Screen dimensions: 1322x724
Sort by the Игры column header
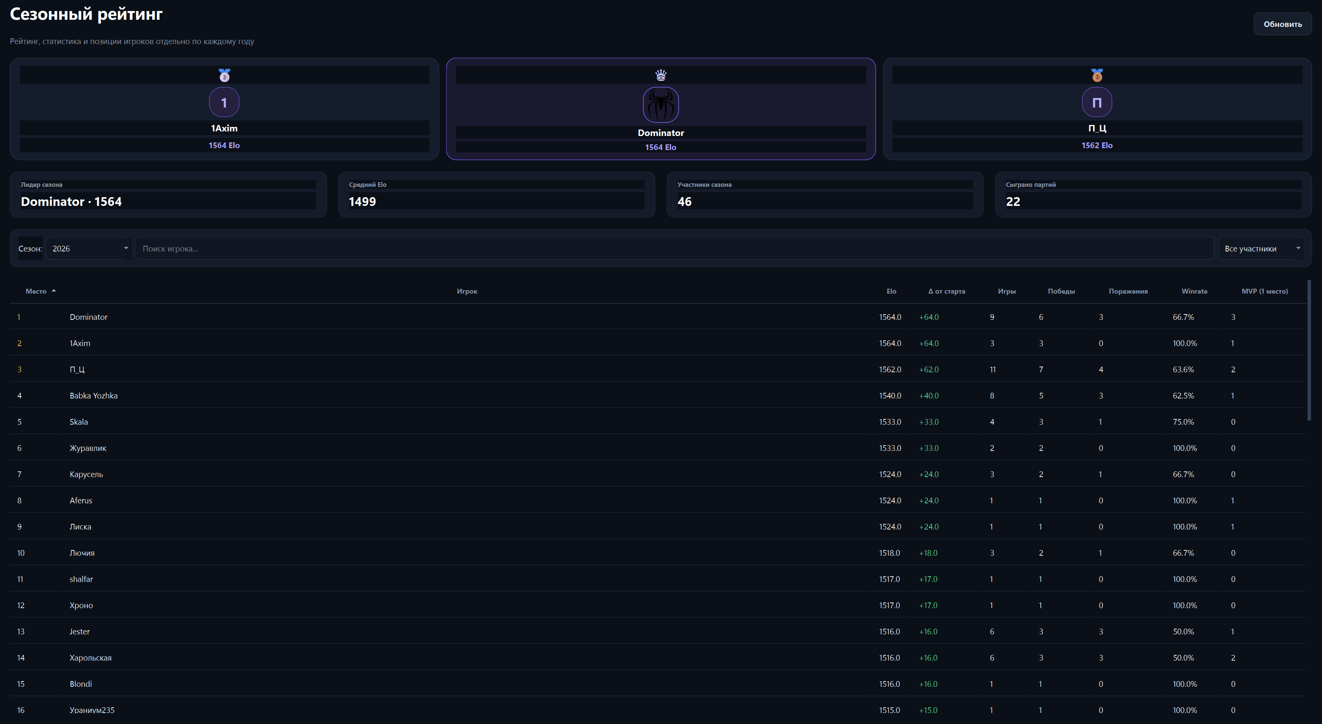(x=1007, y=291)
